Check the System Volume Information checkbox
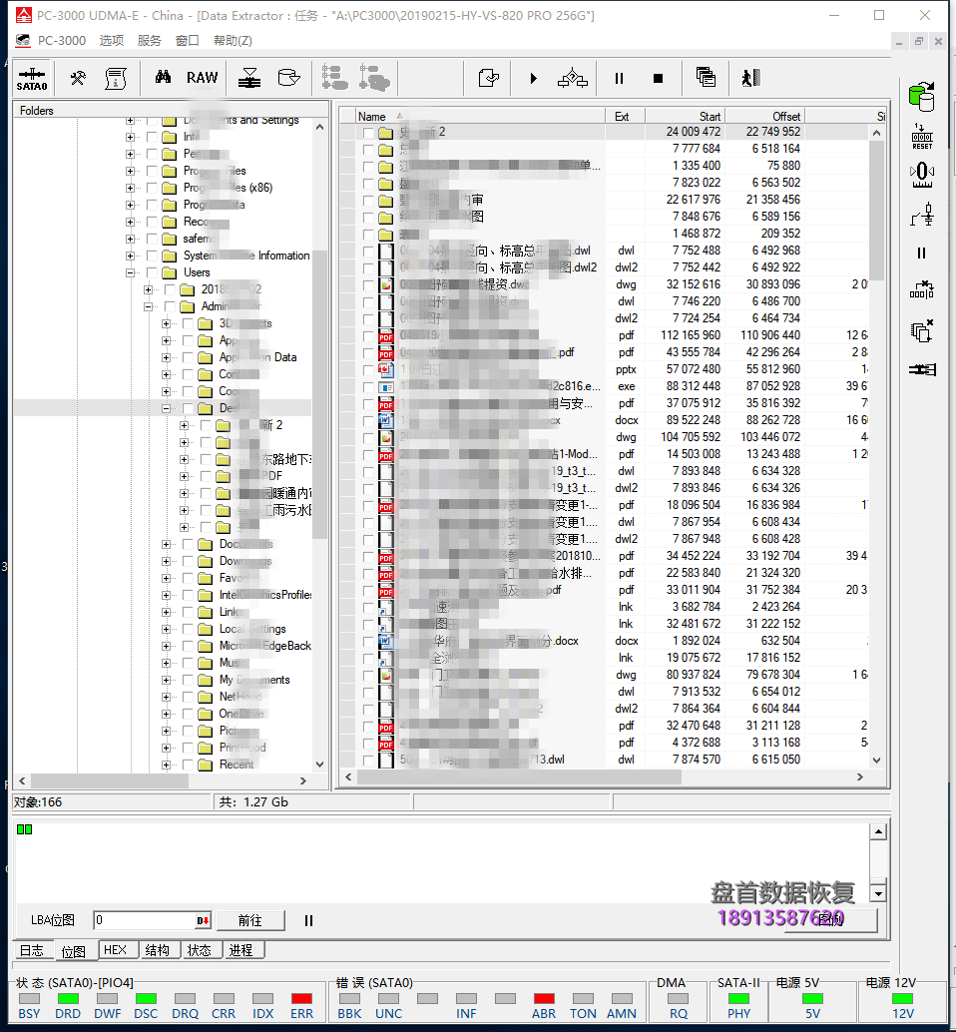 click(x=152, y=256)
